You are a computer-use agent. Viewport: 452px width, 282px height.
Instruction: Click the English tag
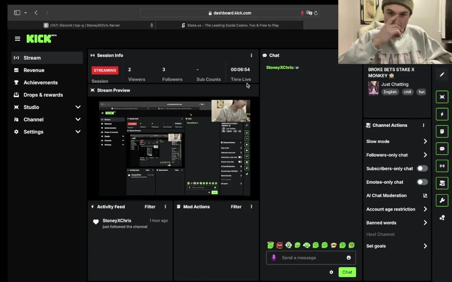(390, 92)
